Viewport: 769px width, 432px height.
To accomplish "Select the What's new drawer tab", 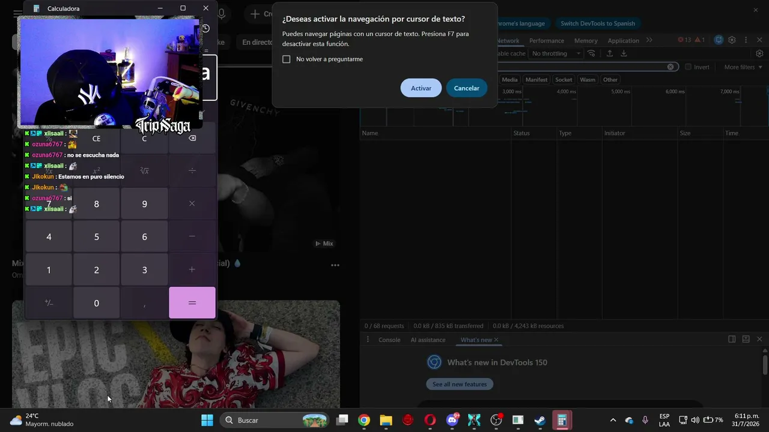I will pos(476,340).
